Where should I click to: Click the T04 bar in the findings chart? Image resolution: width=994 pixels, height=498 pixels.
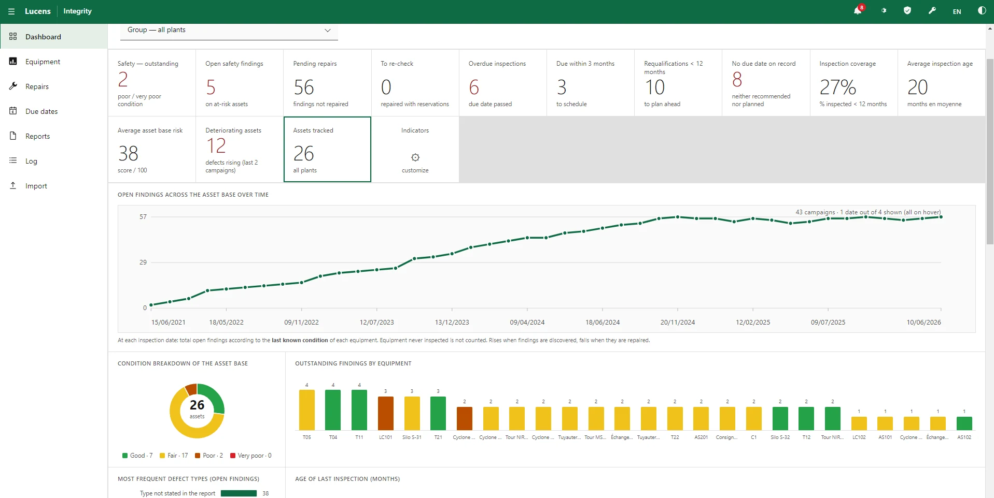(x=333, y=409)
